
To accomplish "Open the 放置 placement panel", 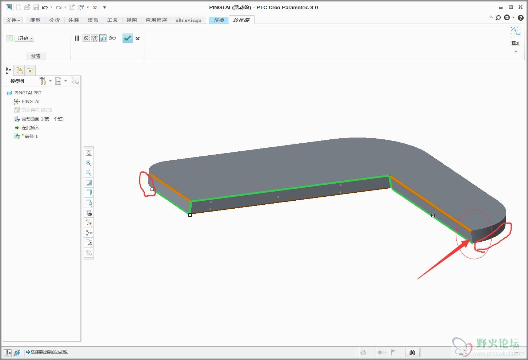I will (36, 56).
